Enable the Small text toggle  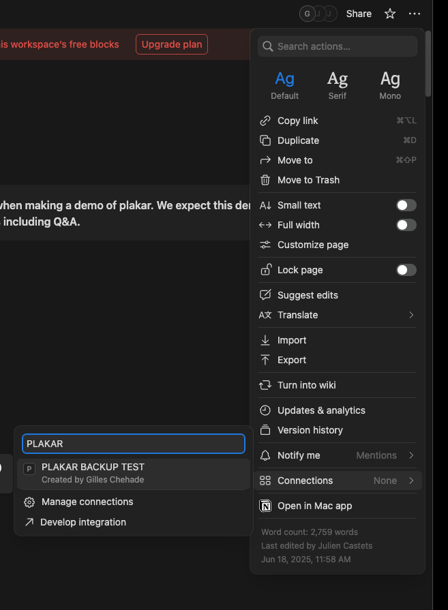tap(406, 205)
